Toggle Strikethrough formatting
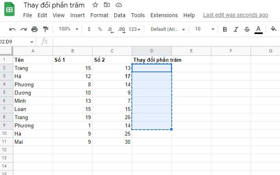The width and height of the screenshot is (280, 175). point(247,29)
